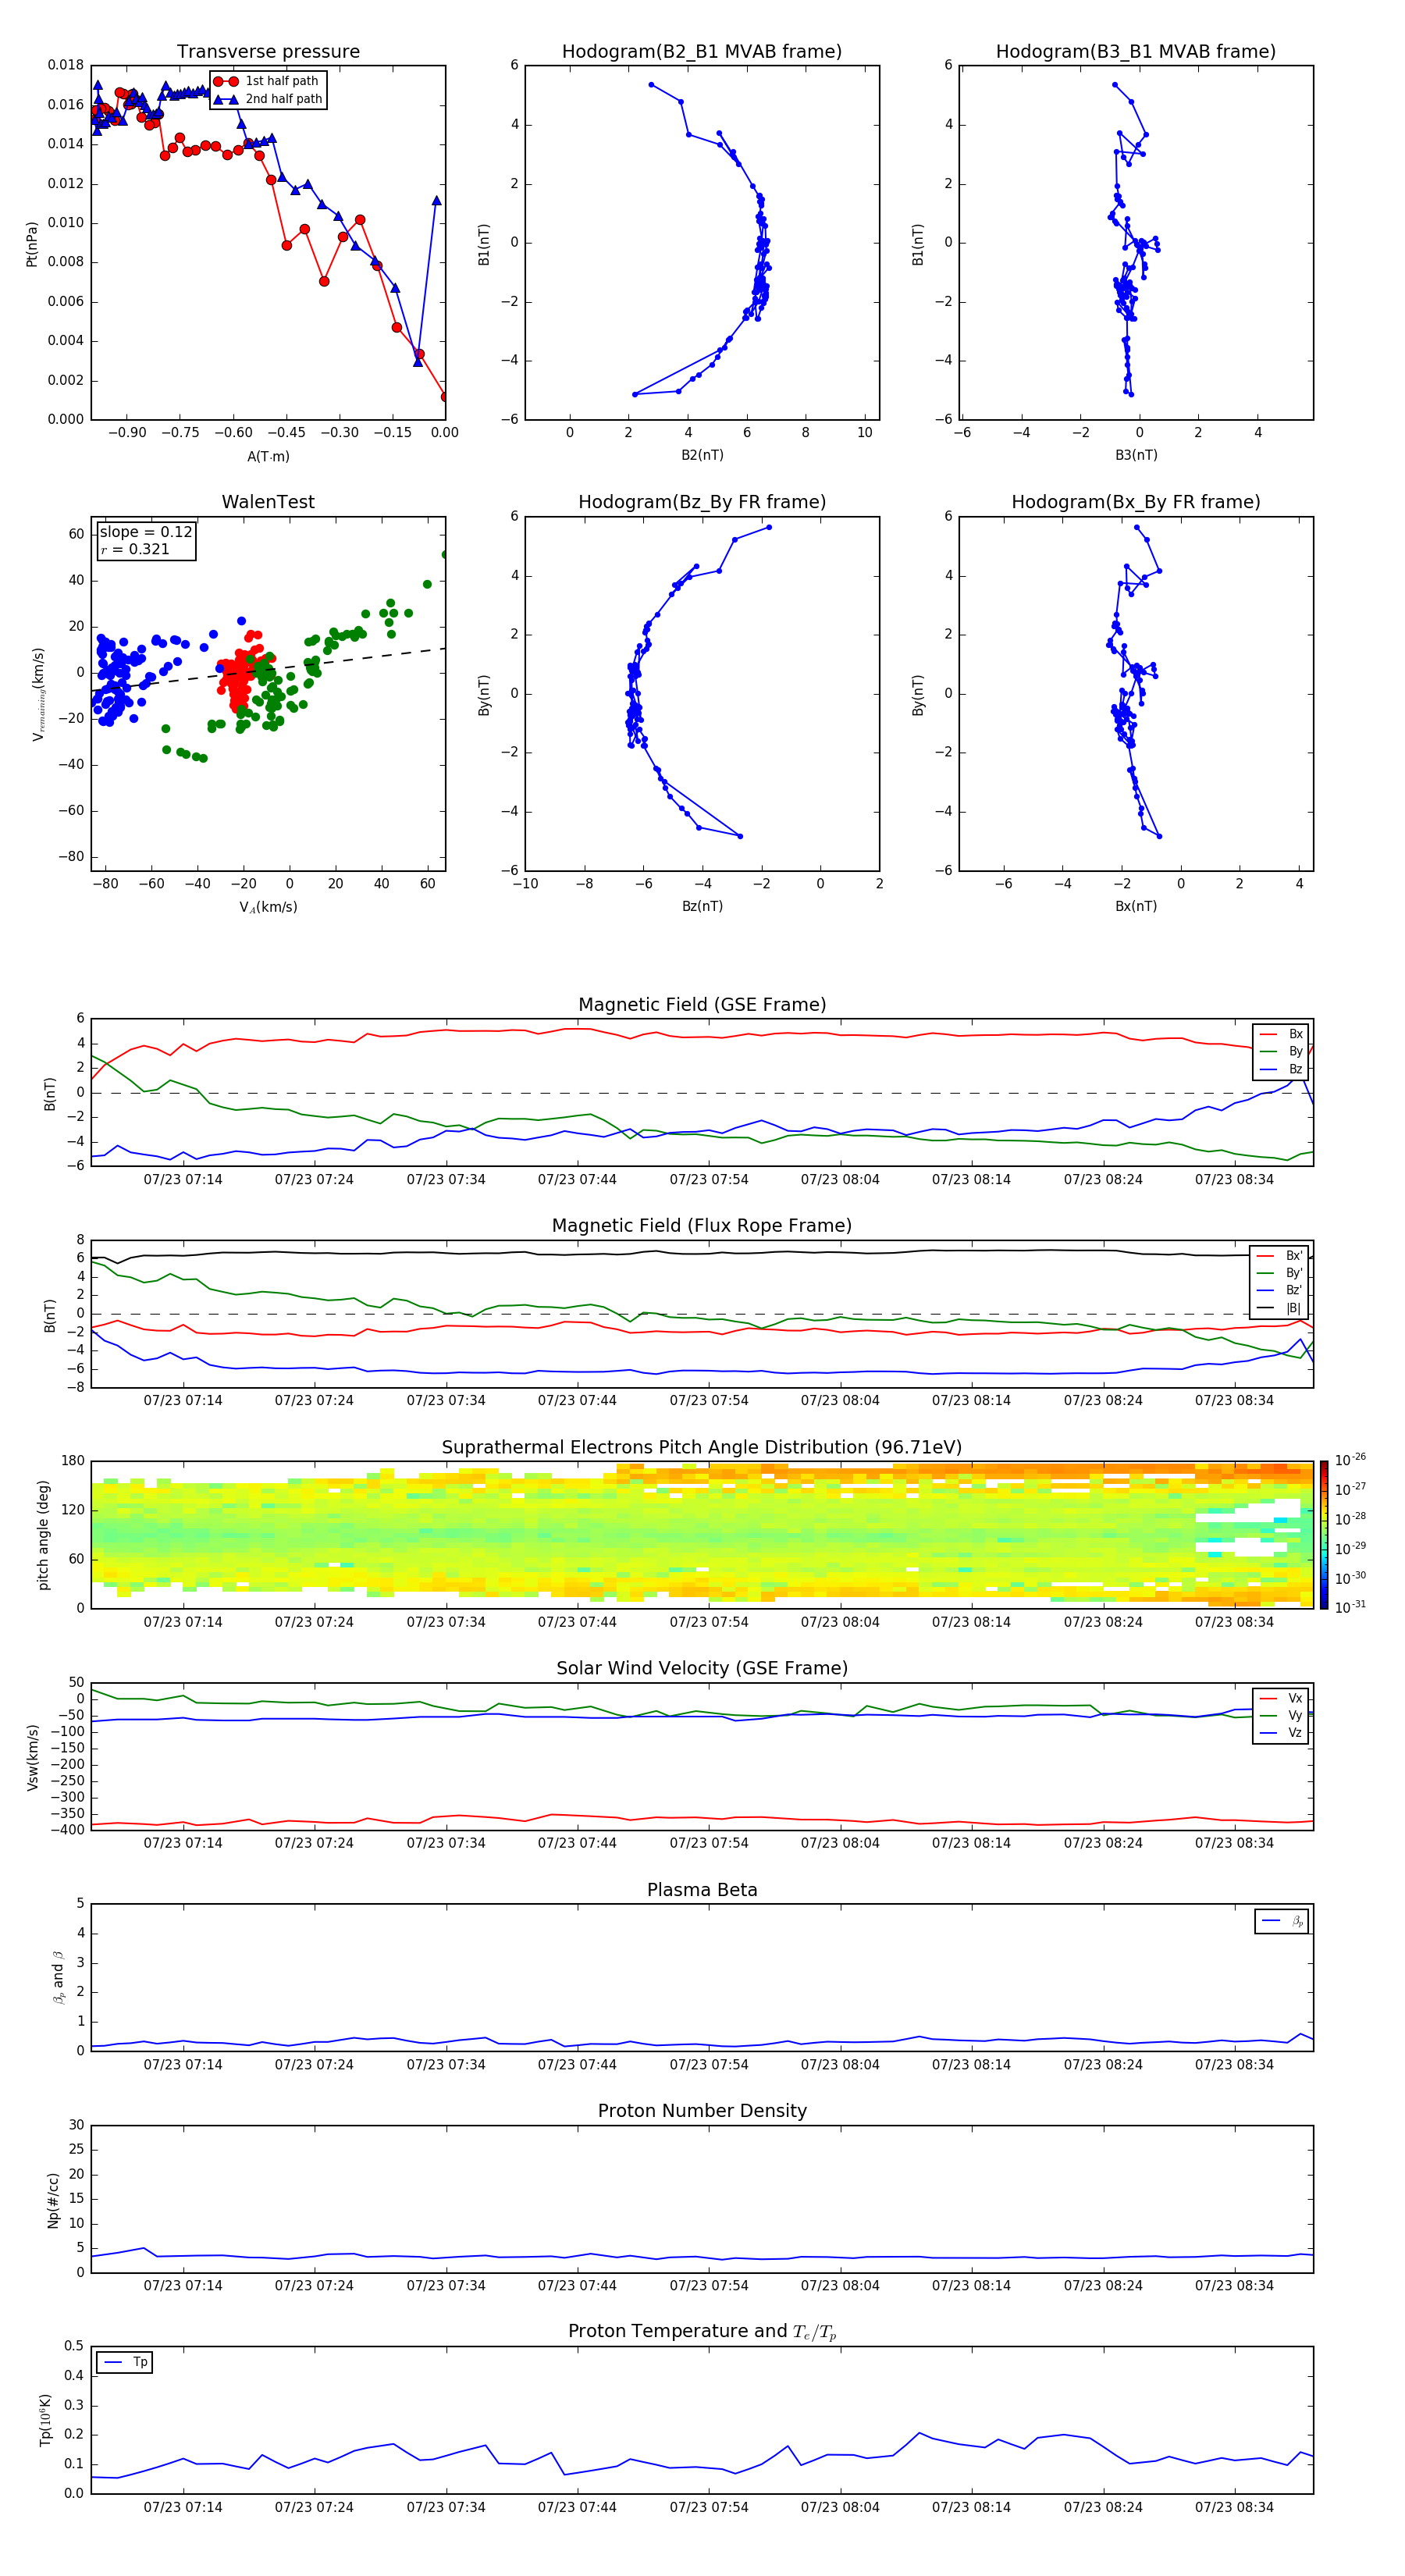Click the 10^-26 colorbar tick label

tap(1350, 1460)
